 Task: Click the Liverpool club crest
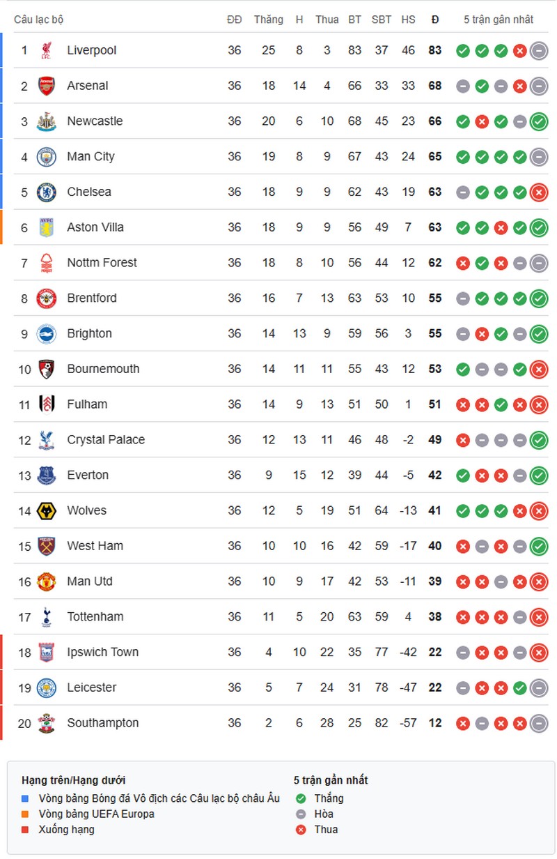(46, 50)
